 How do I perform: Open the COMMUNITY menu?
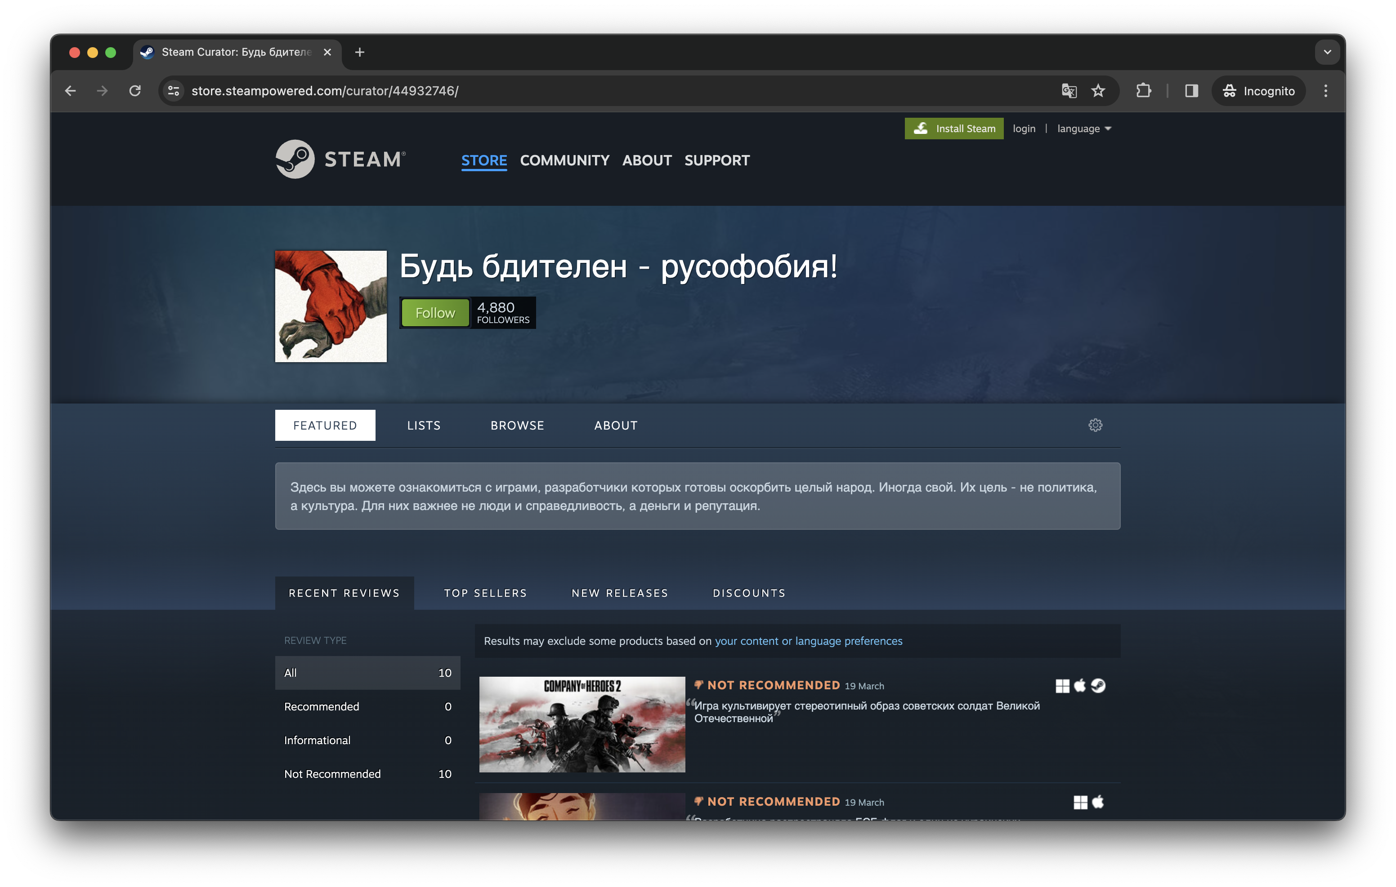564,160
